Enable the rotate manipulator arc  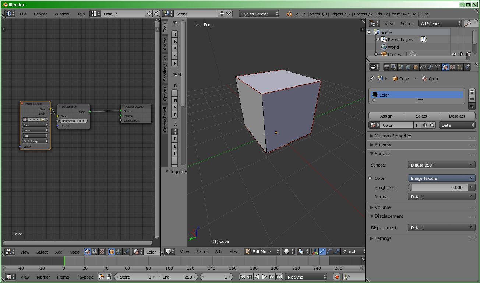point(329,252)
